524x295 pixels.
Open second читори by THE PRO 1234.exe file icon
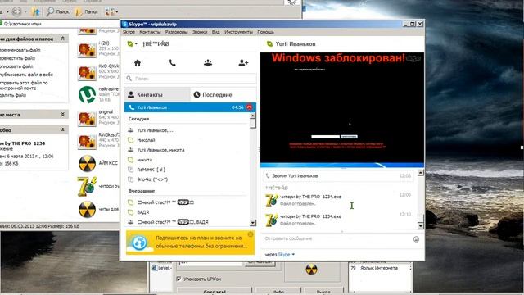click(271, 220)
